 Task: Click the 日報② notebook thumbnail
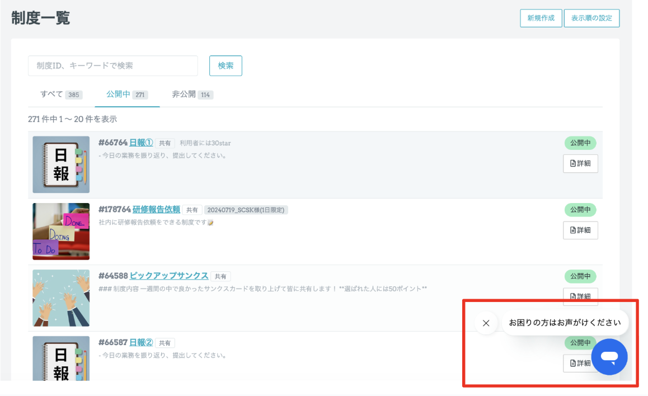pyautogui.click(x=61, y=359)
